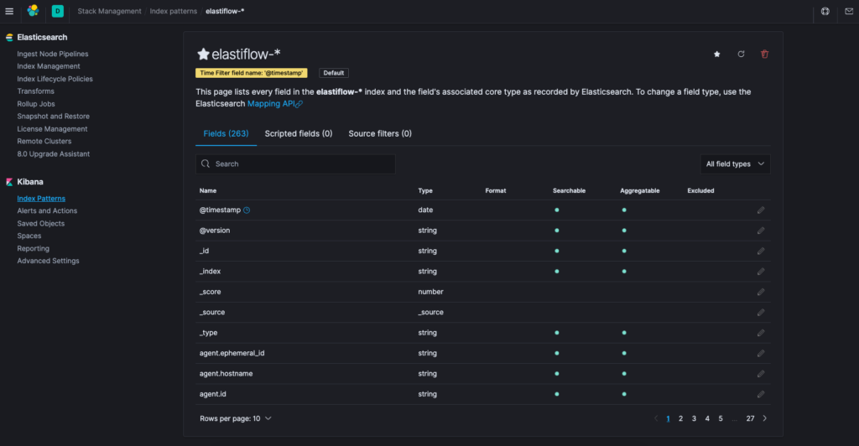The height and width of the screenshot is (446, 859).
Task: Edit the _id field
Action: [761, 252]
